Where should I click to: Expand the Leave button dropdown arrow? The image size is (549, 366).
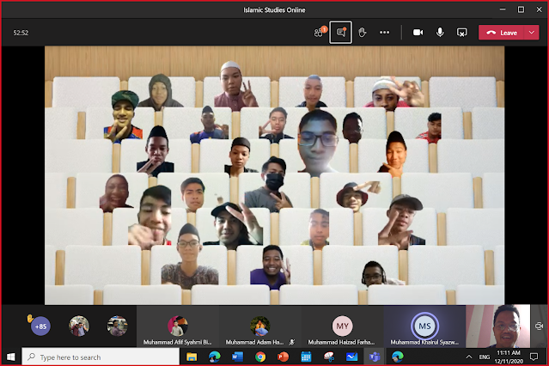(532, 33)
